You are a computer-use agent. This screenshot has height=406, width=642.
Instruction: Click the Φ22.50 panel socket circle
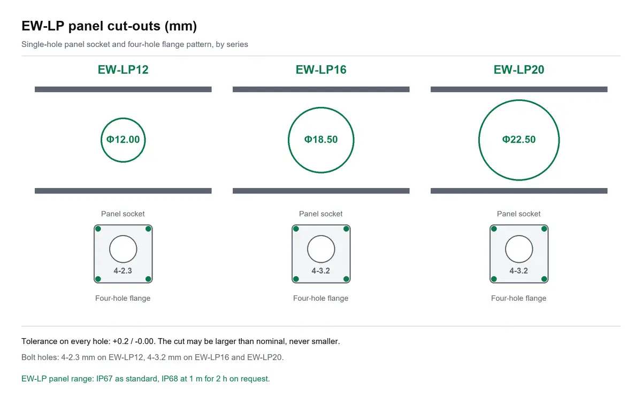(x=519, y=140)
